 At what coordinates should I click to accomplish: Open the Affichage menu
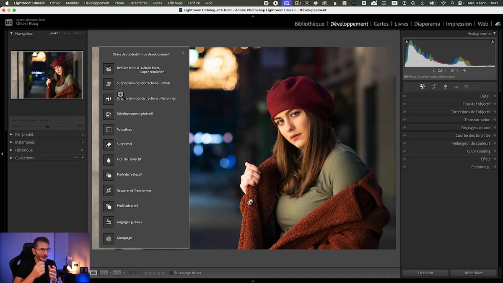[x=175, y=3]
